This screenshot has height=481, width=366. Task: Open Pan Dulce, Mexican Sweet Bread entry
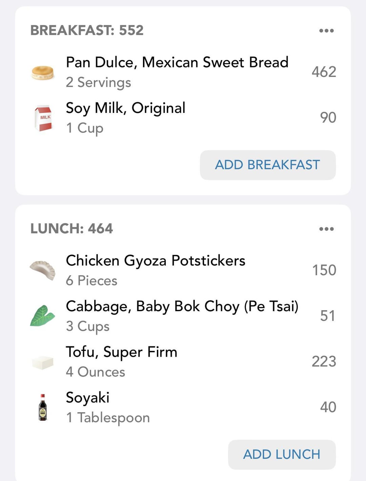coord(183,72)
